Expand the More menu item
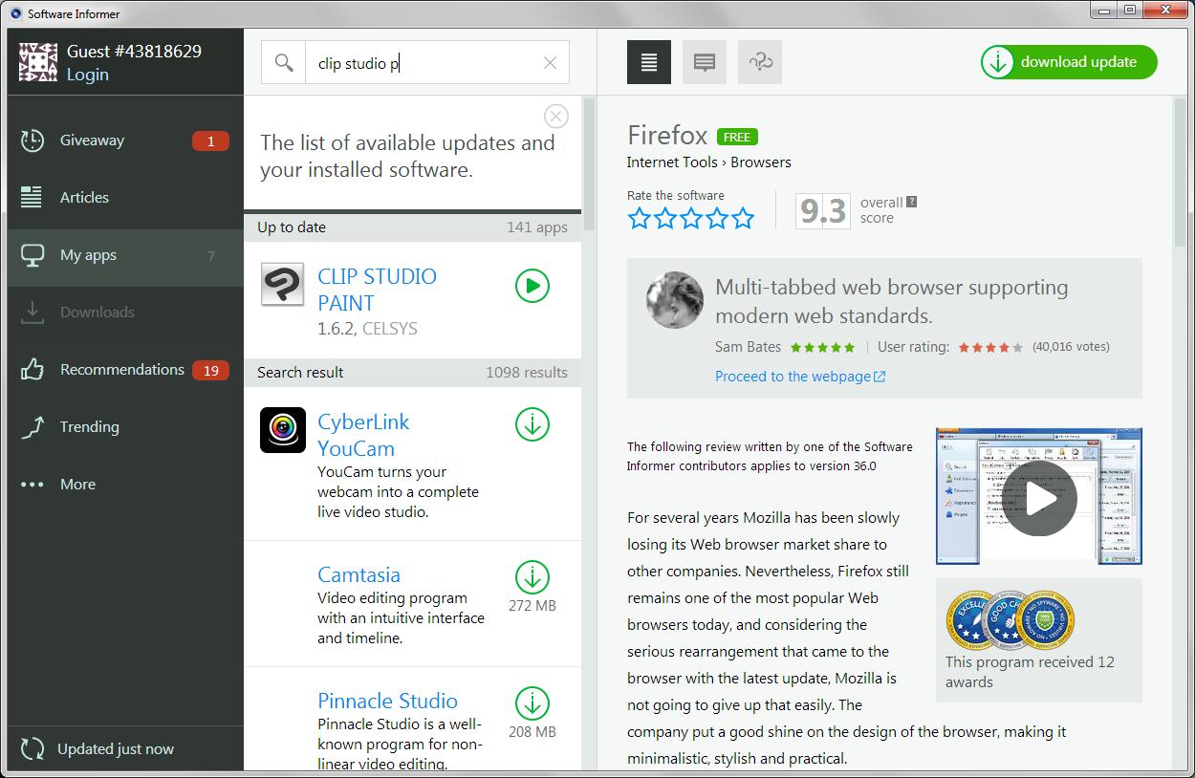The width and height of the screenshot is (1195, 778). pos(124,485)
